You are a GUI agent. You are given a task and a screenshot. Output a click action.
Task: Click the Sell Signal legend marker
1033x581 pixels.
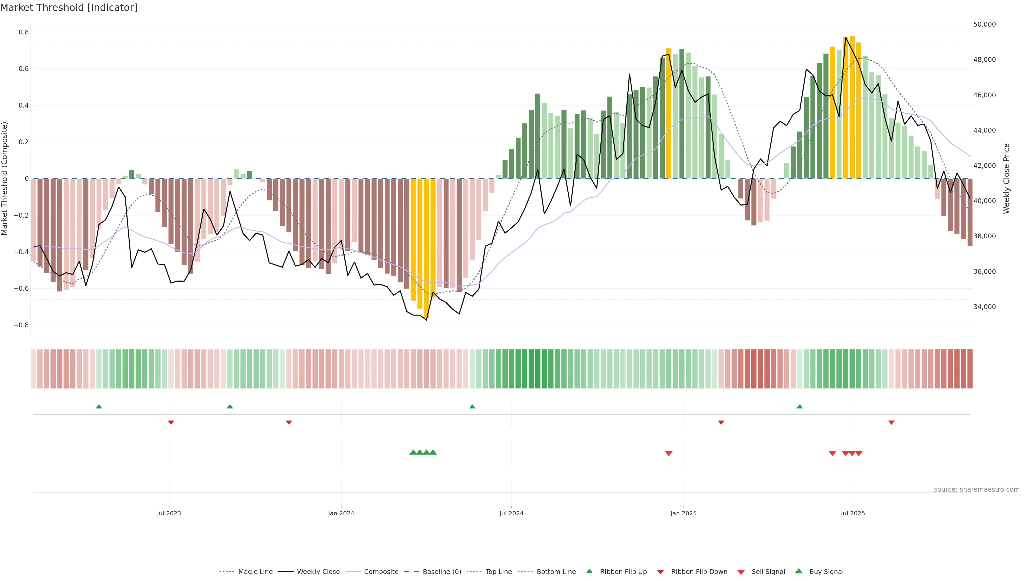click(741, 572)
